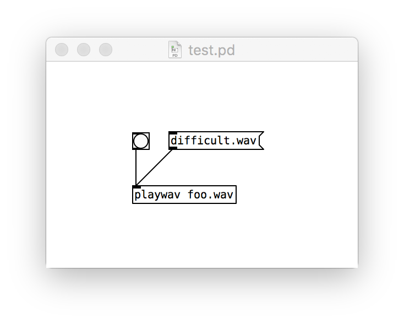Click the test.pd window title text

211,50
